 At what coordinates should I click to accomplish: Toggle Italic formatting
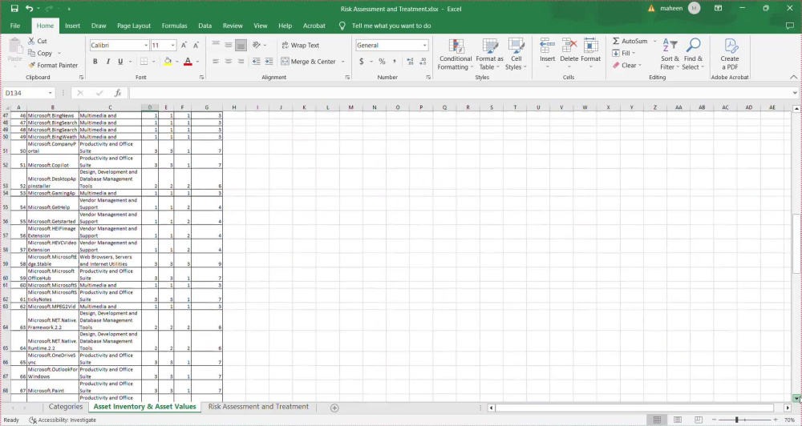point(108,62)
